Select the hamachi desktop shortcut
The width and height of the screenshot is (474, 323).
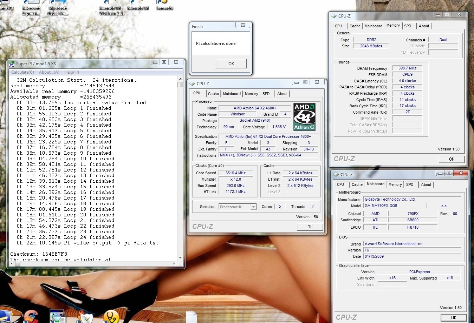[164, 5]
